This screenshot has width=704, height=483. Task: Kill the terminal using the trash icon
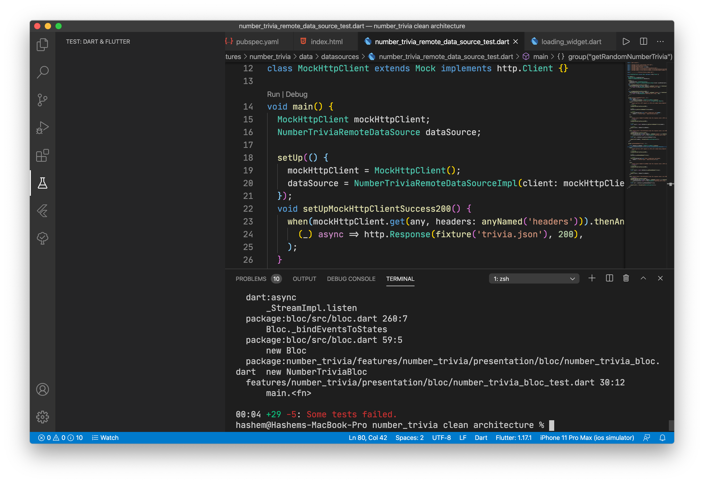(626, 278)
